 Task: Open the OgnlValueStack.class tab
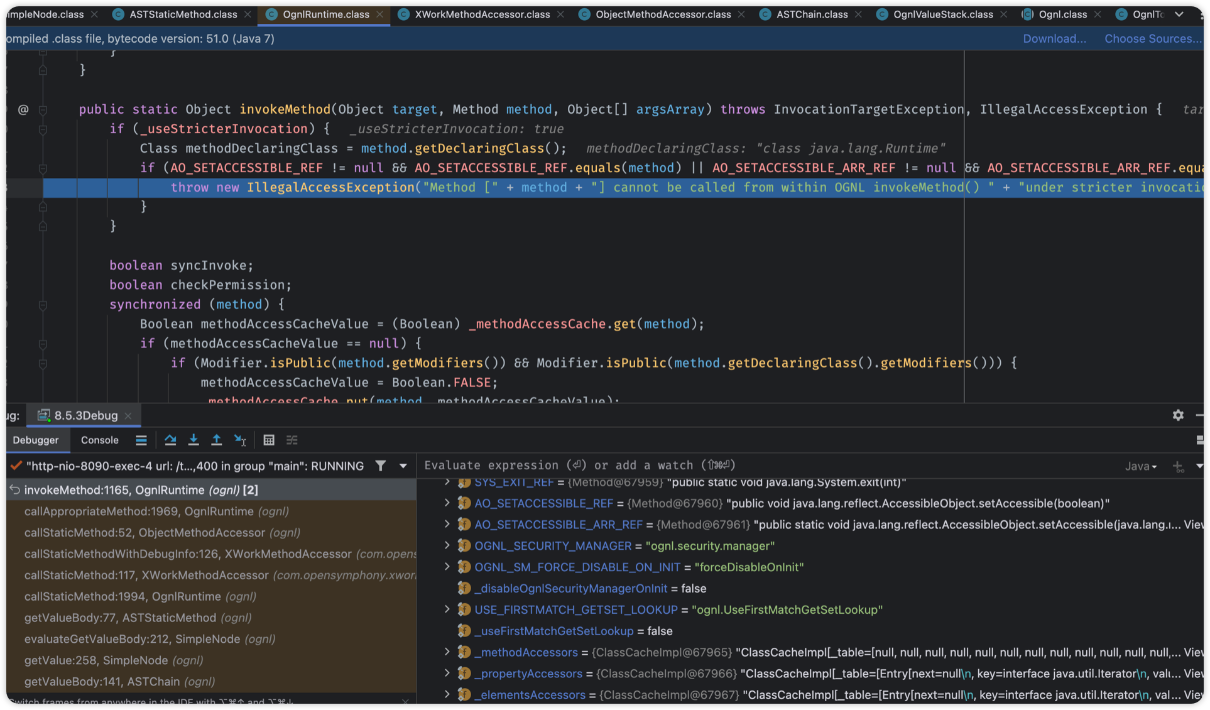[x=943, y=14]
